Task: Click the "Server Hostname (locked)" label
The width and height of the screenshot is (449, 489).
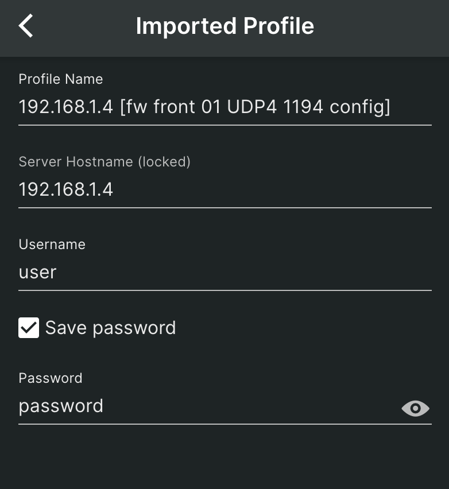Action: click(104, 162)
